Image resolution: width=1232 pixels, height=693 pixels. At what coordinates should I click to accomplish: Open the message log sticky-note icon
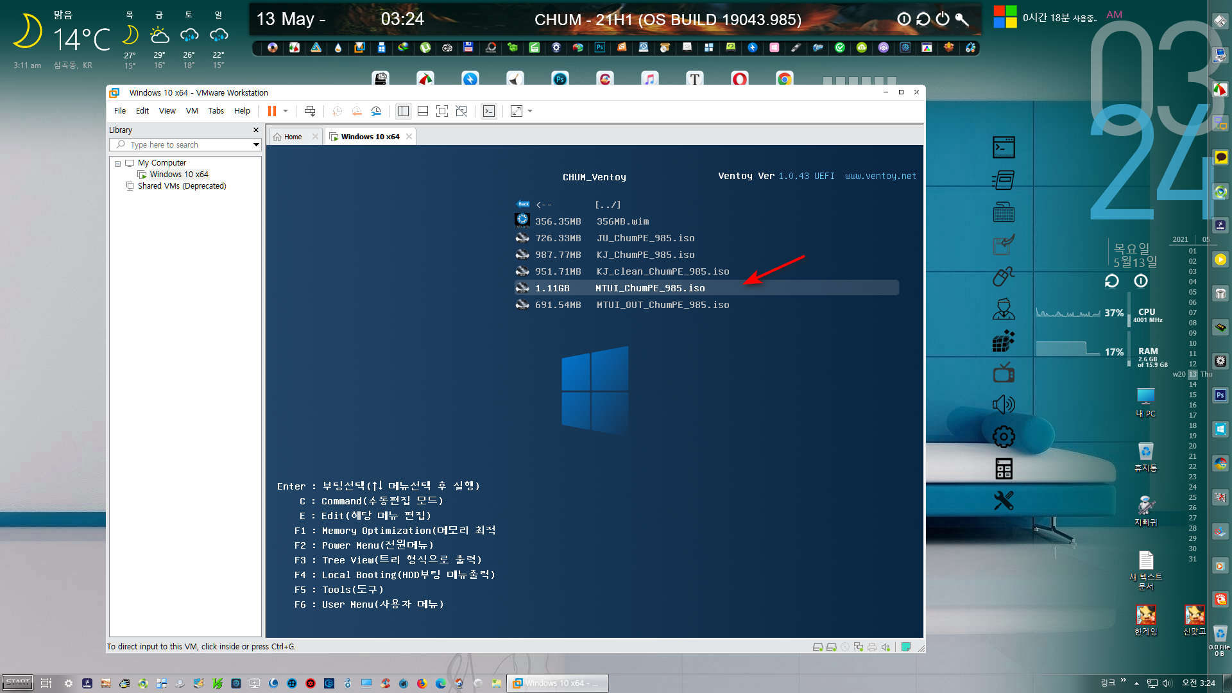tap(906, 647)
